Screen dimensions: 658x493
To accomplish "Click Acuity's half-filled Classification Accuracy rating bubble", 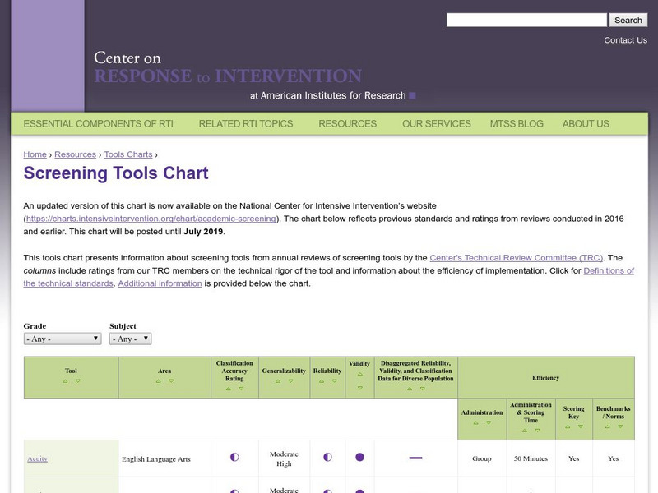I will [x=233, y=458].
